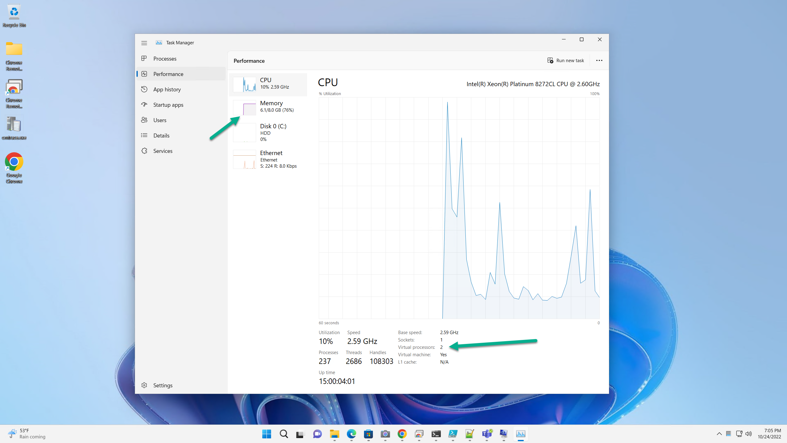Viewport: 787px width, 443px height.
Task: Click the Processes count 237
Action: [325, 361]
